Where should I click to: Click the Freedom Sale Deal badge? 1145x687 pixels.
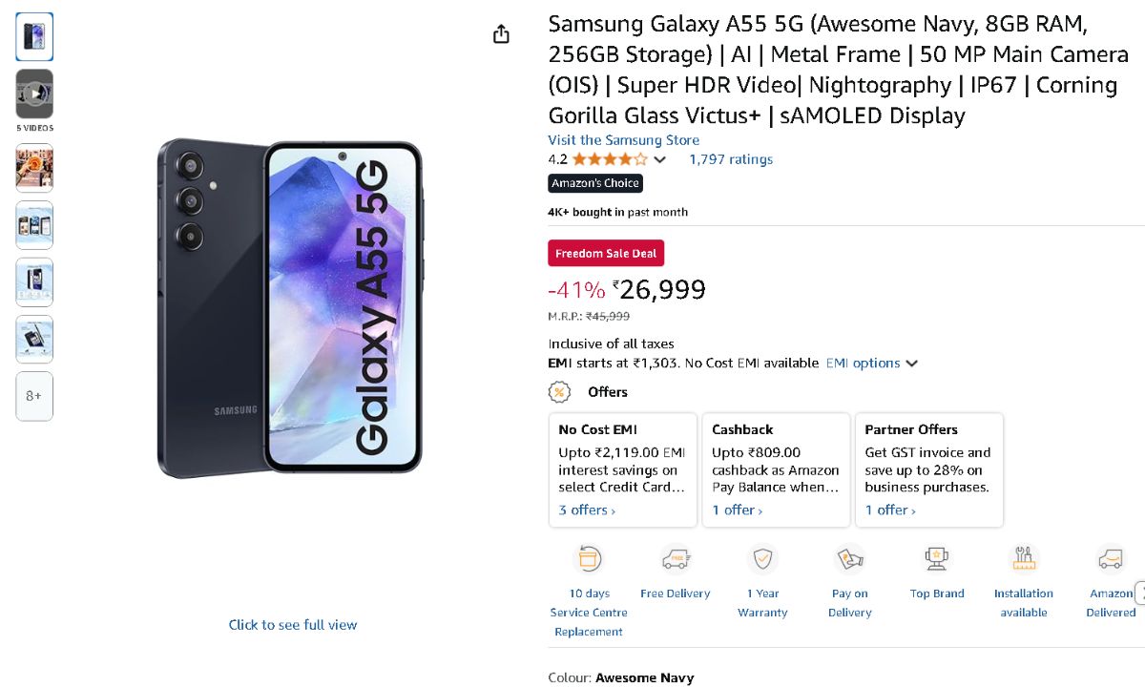point(606,254)
